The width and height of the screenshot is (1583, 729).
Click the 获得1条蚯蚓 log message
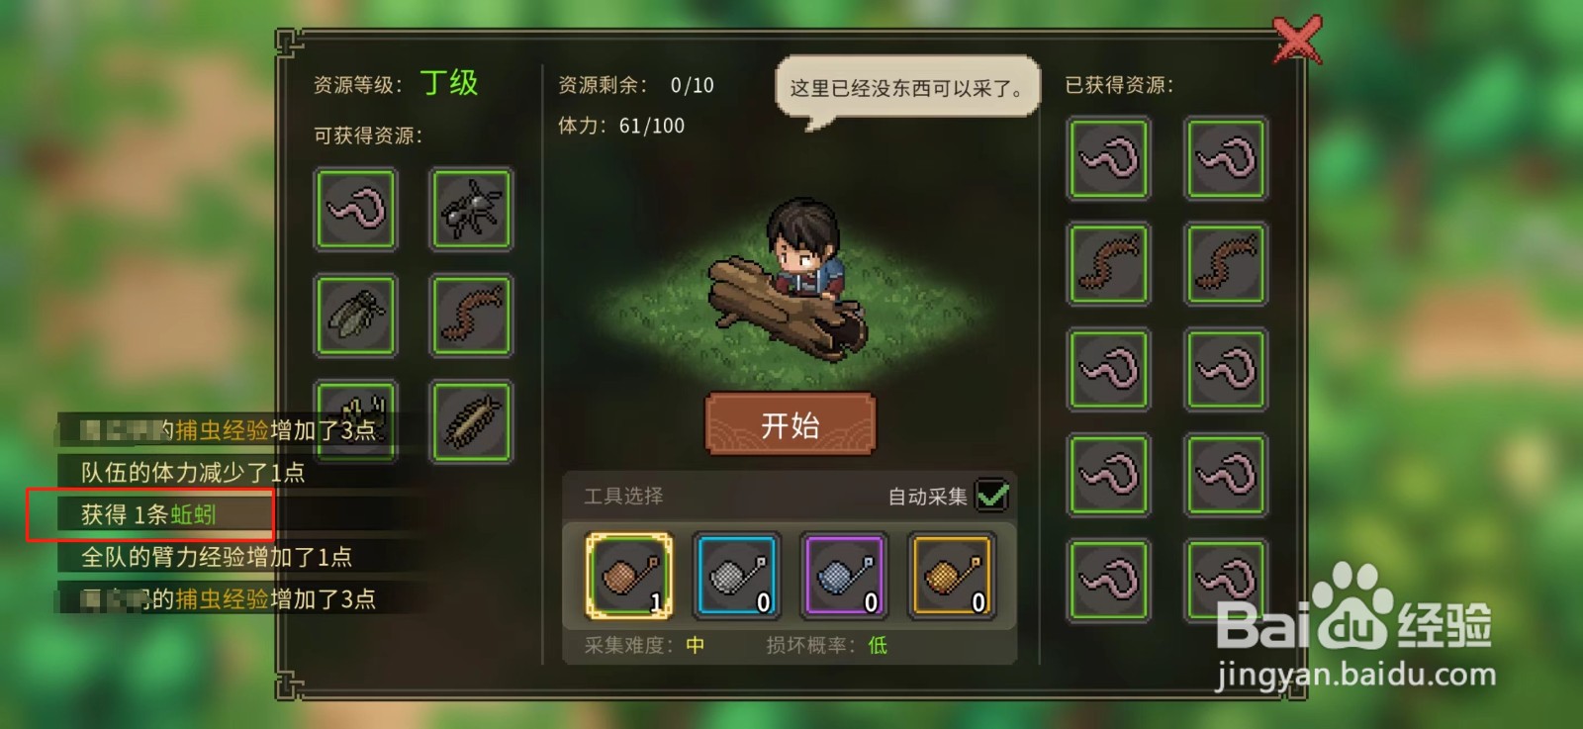point(149,514)
